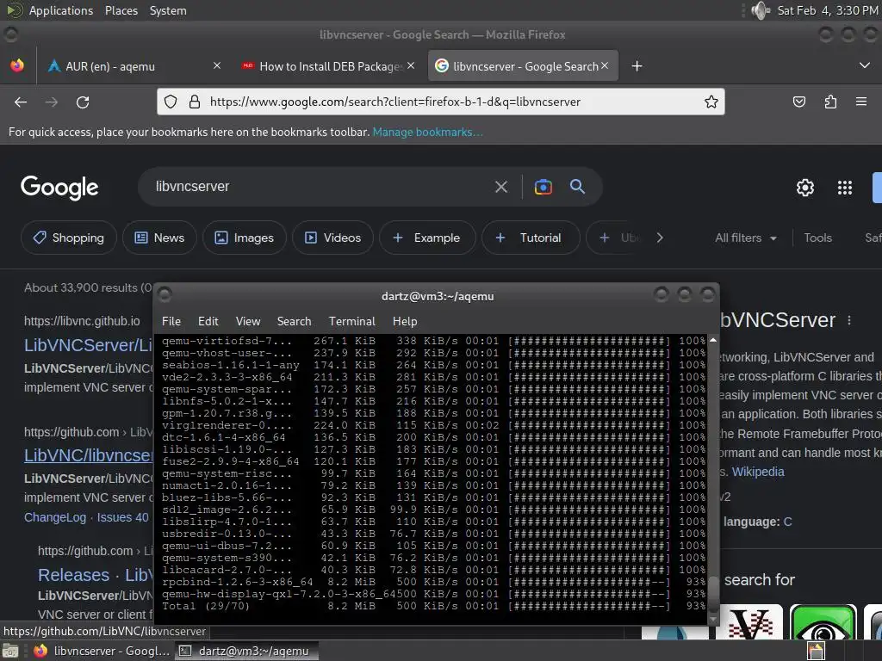Clear the Google search box
882x661 pixels.
pos(501,187)
